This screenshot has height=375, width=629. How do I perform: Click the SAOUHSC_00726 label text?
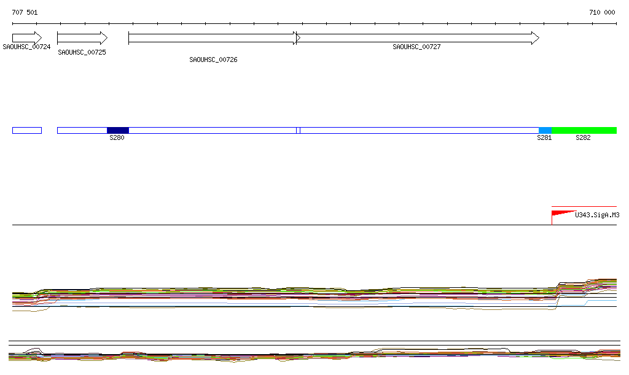(213, 60)
